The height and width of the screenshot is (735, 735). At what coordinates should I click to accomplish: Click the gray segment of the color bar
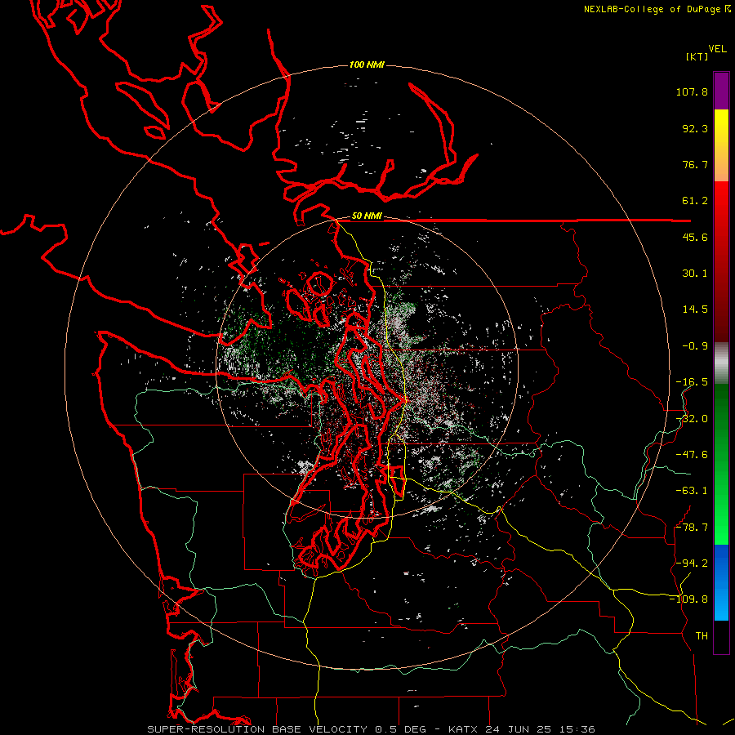(721, 363)
